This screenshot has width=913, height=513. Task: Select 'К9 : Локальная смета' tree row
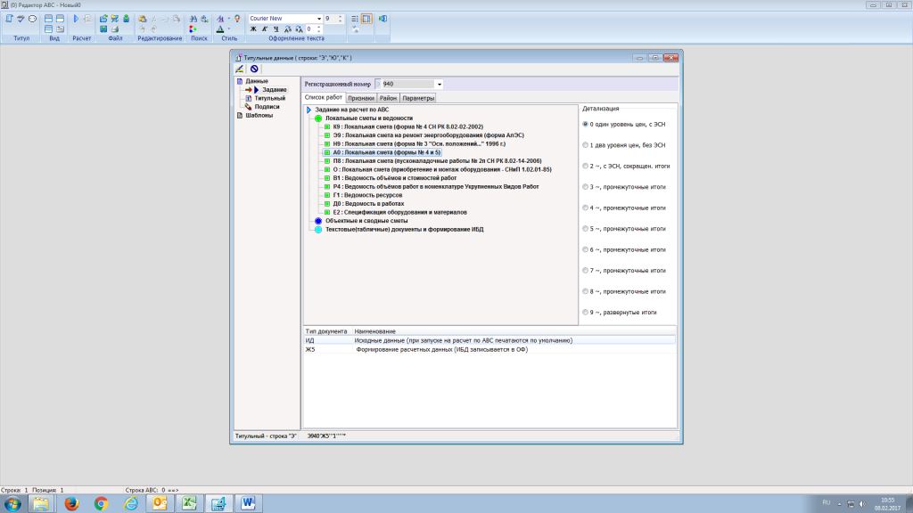coord(407,126)
